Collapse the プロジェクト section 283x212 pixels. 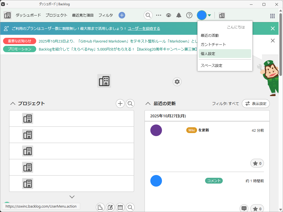[x=13, y=104]
